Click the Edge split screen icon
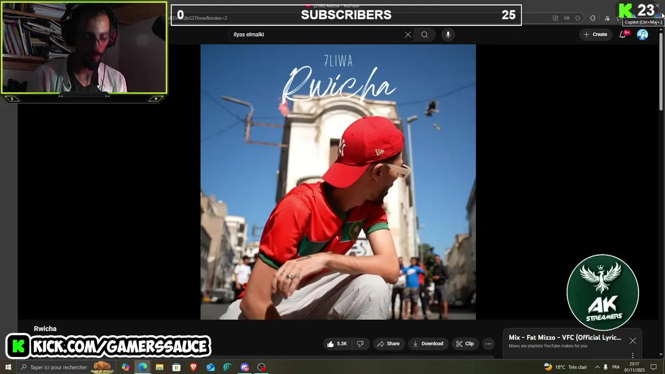The height and width of the screenshot is (374, 665). click(x=555, y=18)
